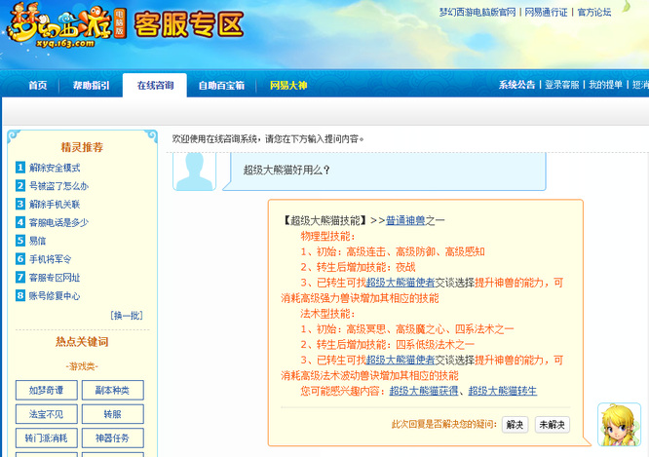Open the 网易大神 tab
649x457 pixels.
[288, 86]
